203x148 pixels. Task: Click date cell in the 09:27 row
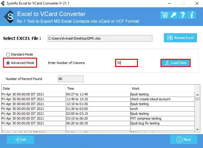point(33,94)
